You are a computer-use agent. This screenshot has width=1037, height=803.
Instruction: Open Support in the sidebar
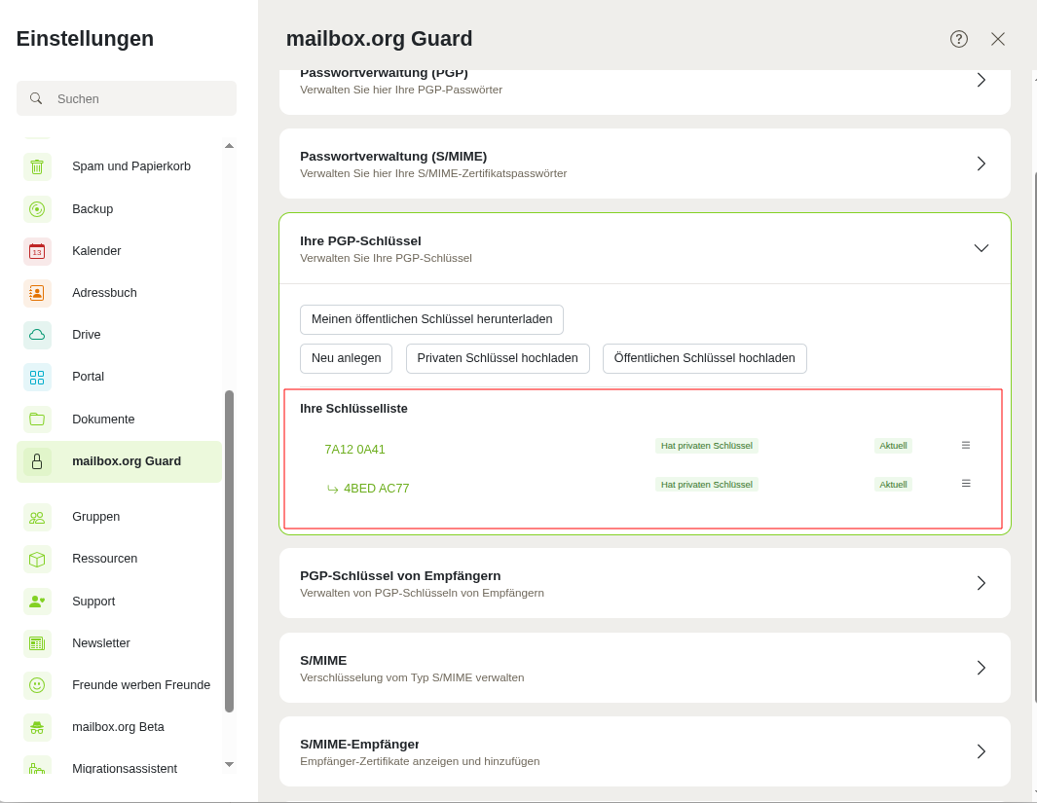[x=119, y=602]
